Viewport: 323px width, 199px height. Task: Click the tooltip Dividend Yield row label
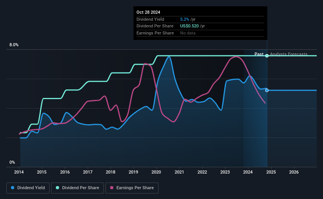(x=150, y=19)
